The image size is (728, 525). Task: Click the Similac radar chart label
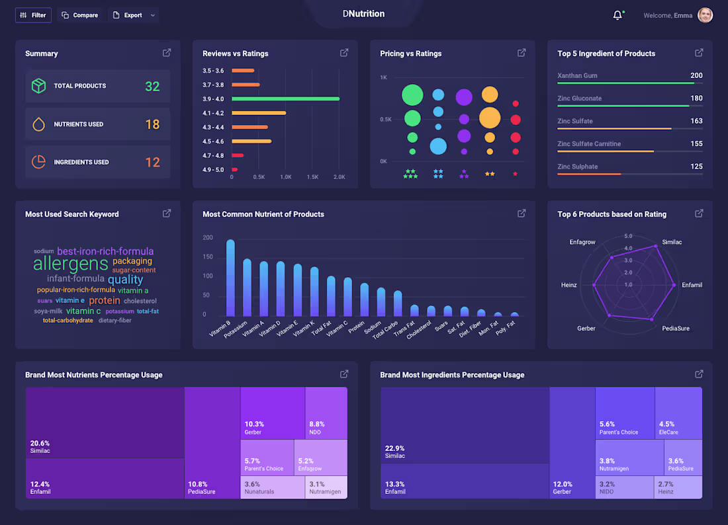pyautogui.click(x=672, y=242)
